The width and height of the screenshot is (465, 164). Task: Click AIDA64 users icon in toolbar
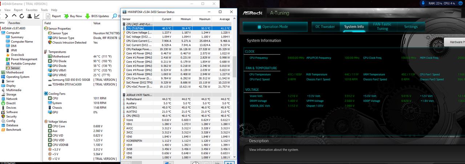(29, 16)
